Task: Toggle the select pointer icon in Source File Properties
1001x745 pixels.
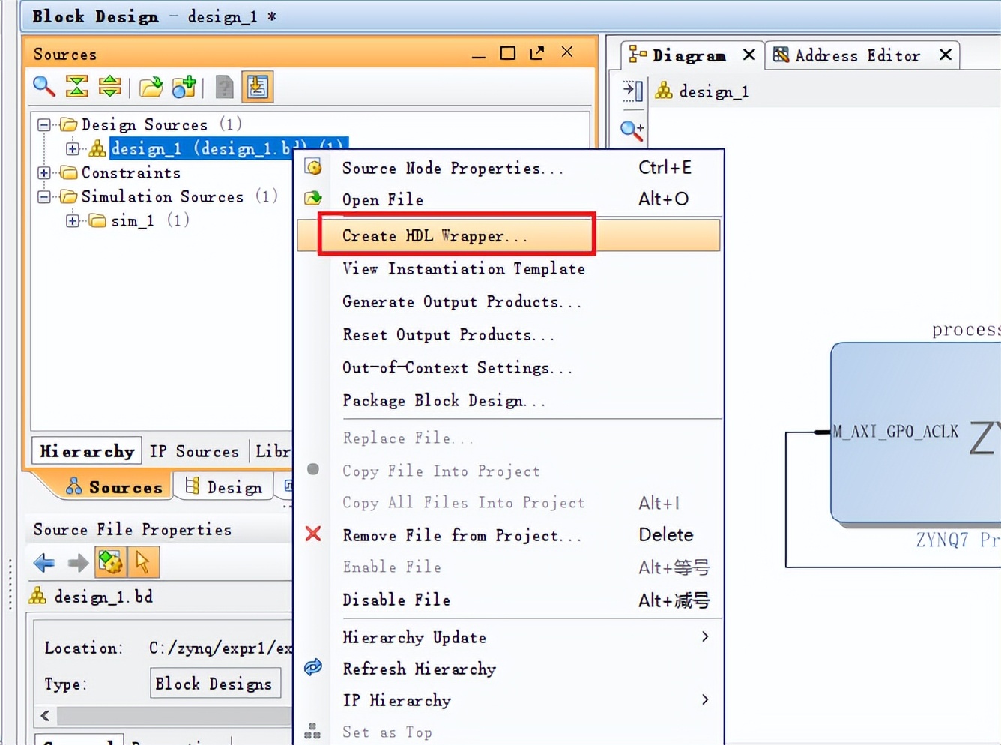Action: [x=142, y=562]
